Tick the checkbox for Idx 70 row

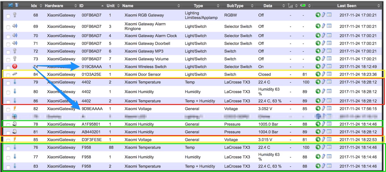[8, 36]
